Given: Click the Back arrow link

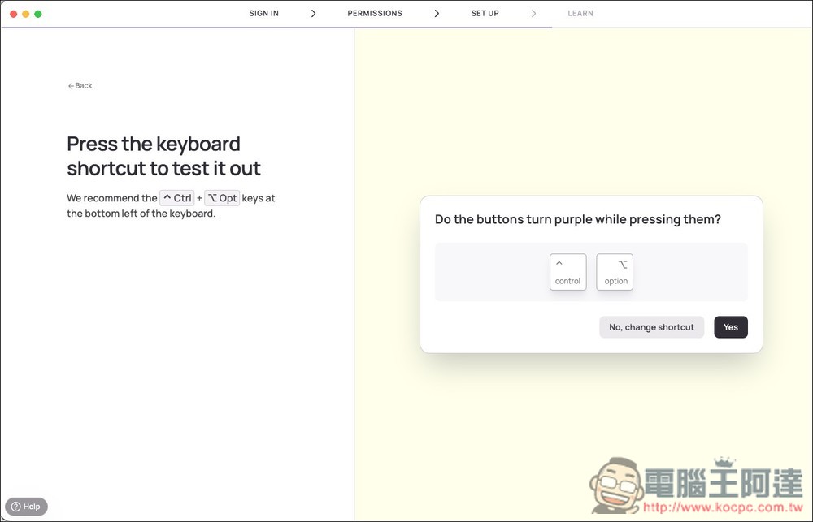Looking at the screenshot, I should coord(80,86).
